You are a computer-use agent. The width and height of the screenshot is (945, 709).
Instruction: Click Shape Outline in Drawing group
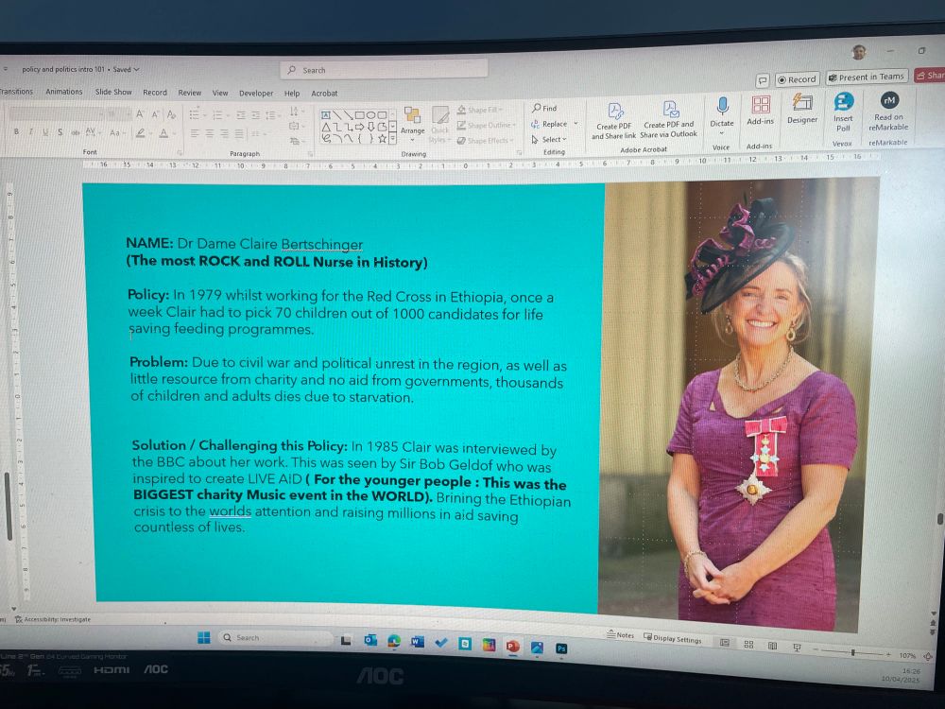coord(487,125)
